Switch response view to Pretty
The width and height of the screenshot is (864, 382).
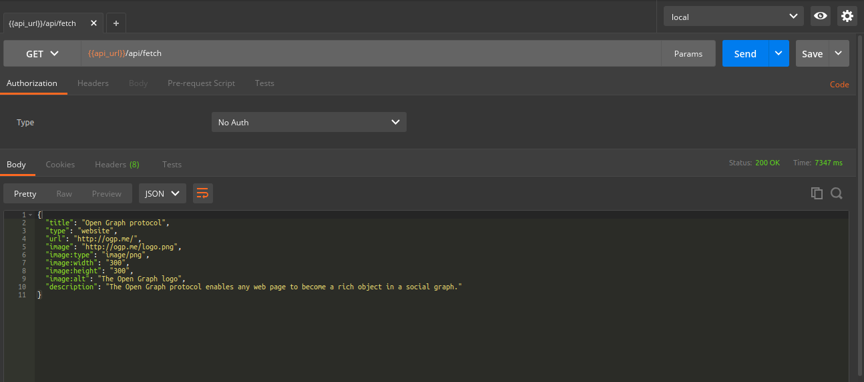pyautogui.click(x=25, y=193)
